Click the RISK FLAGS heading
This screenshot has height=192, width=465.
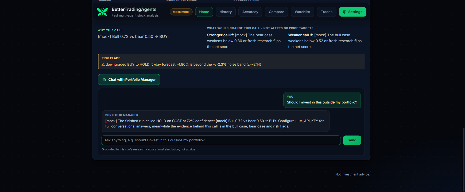111,58
